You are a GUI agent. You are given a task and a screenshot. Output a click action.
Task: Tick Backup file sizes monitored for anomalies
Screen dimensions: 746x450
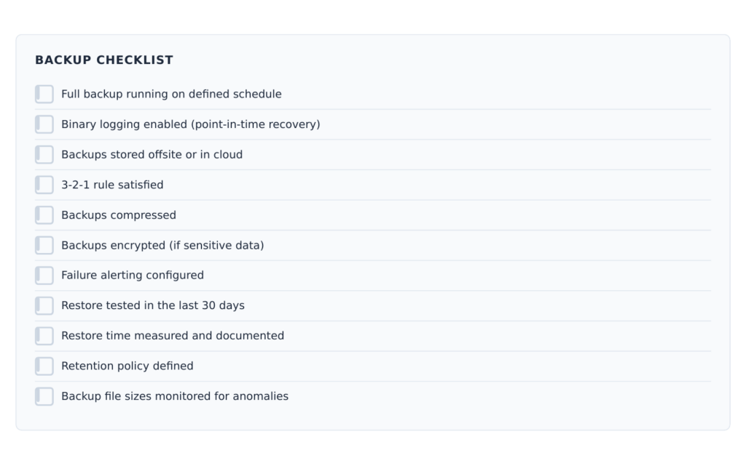click(44, 396)
